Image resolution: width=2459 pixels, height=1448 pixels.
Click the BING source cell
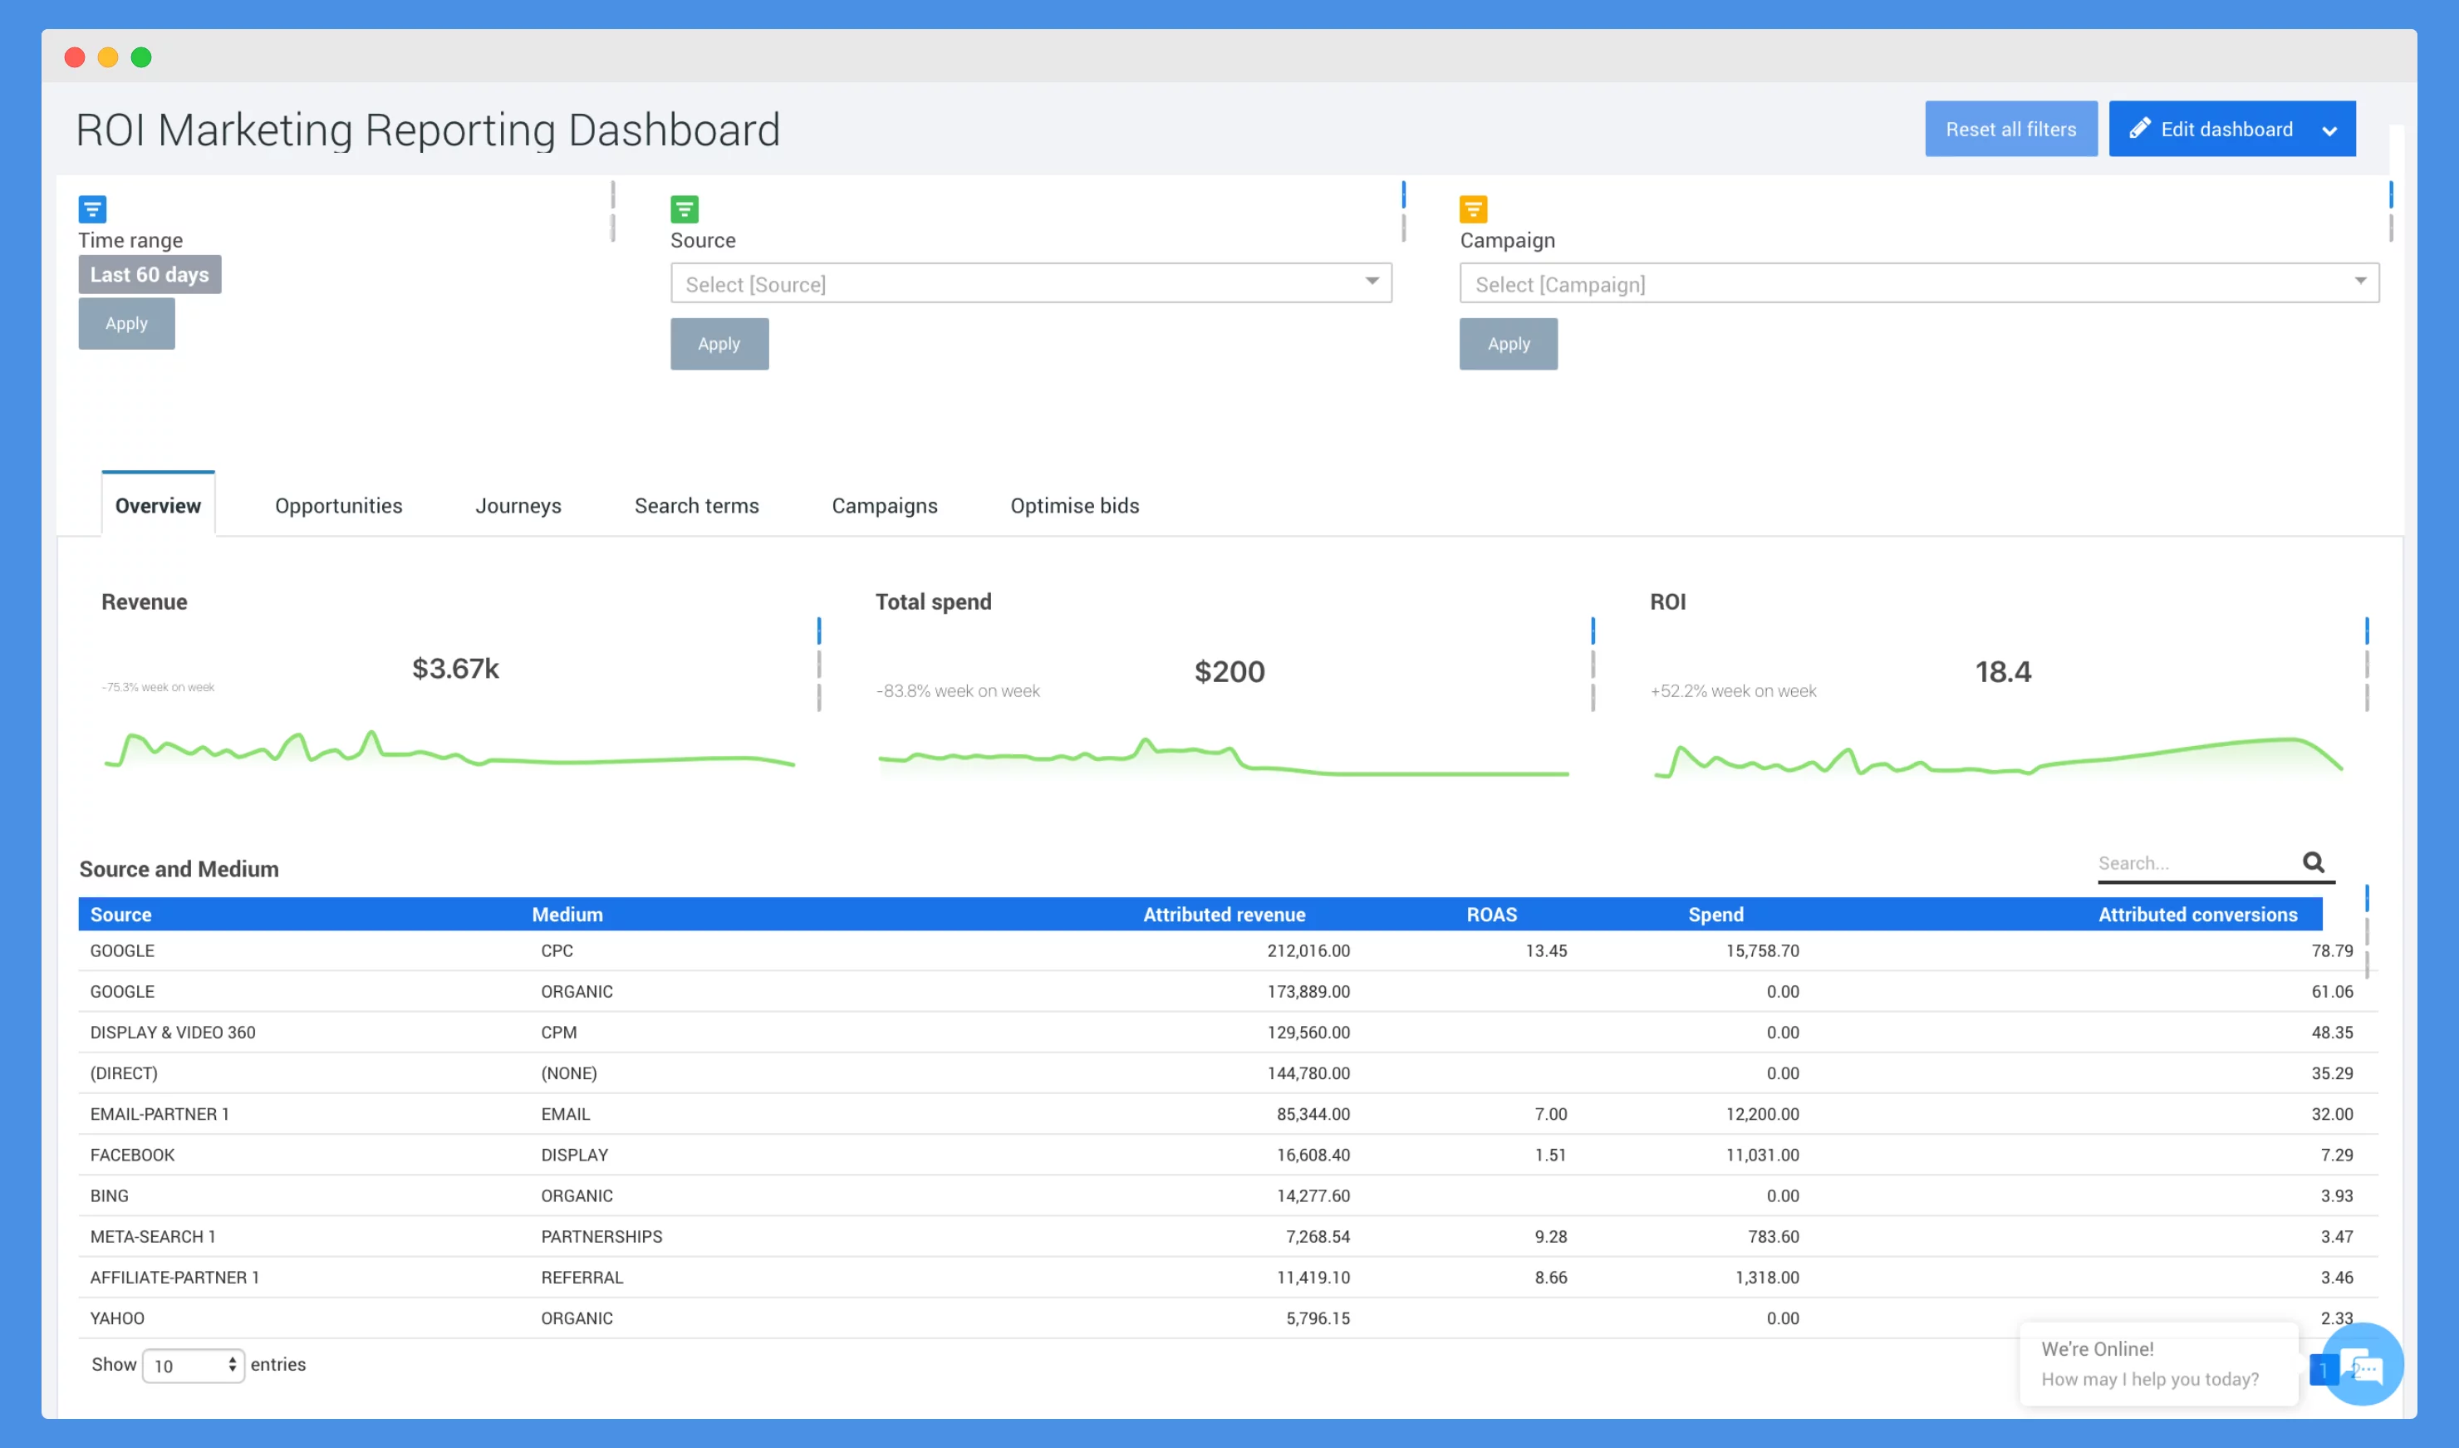point(110,1196)
